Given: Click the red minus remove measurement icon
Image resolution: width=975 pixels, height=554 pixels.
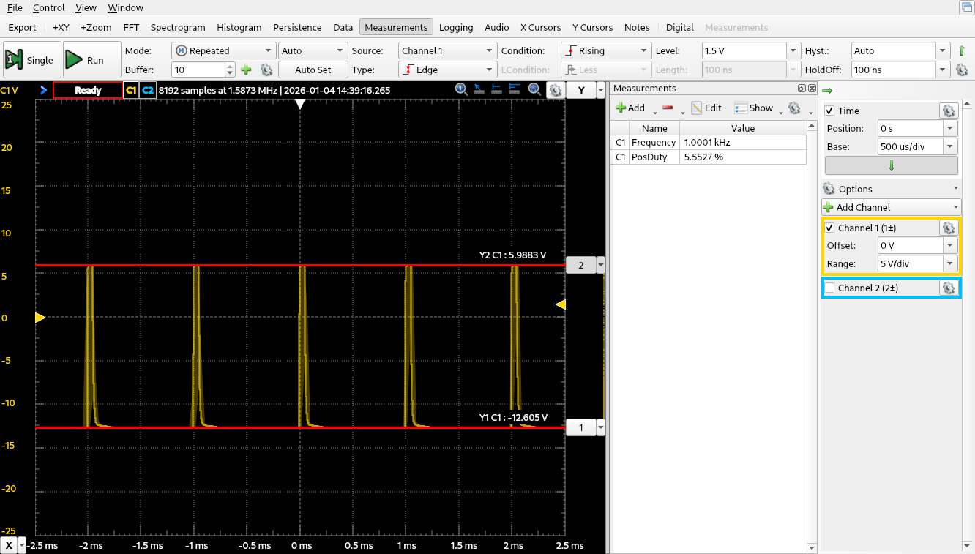Looking at the screenshot, I should 667,108.
